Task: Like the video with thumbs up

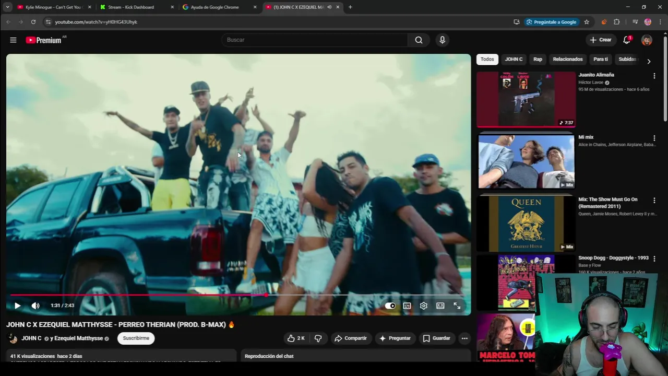Action: click(x=296, y=338)
